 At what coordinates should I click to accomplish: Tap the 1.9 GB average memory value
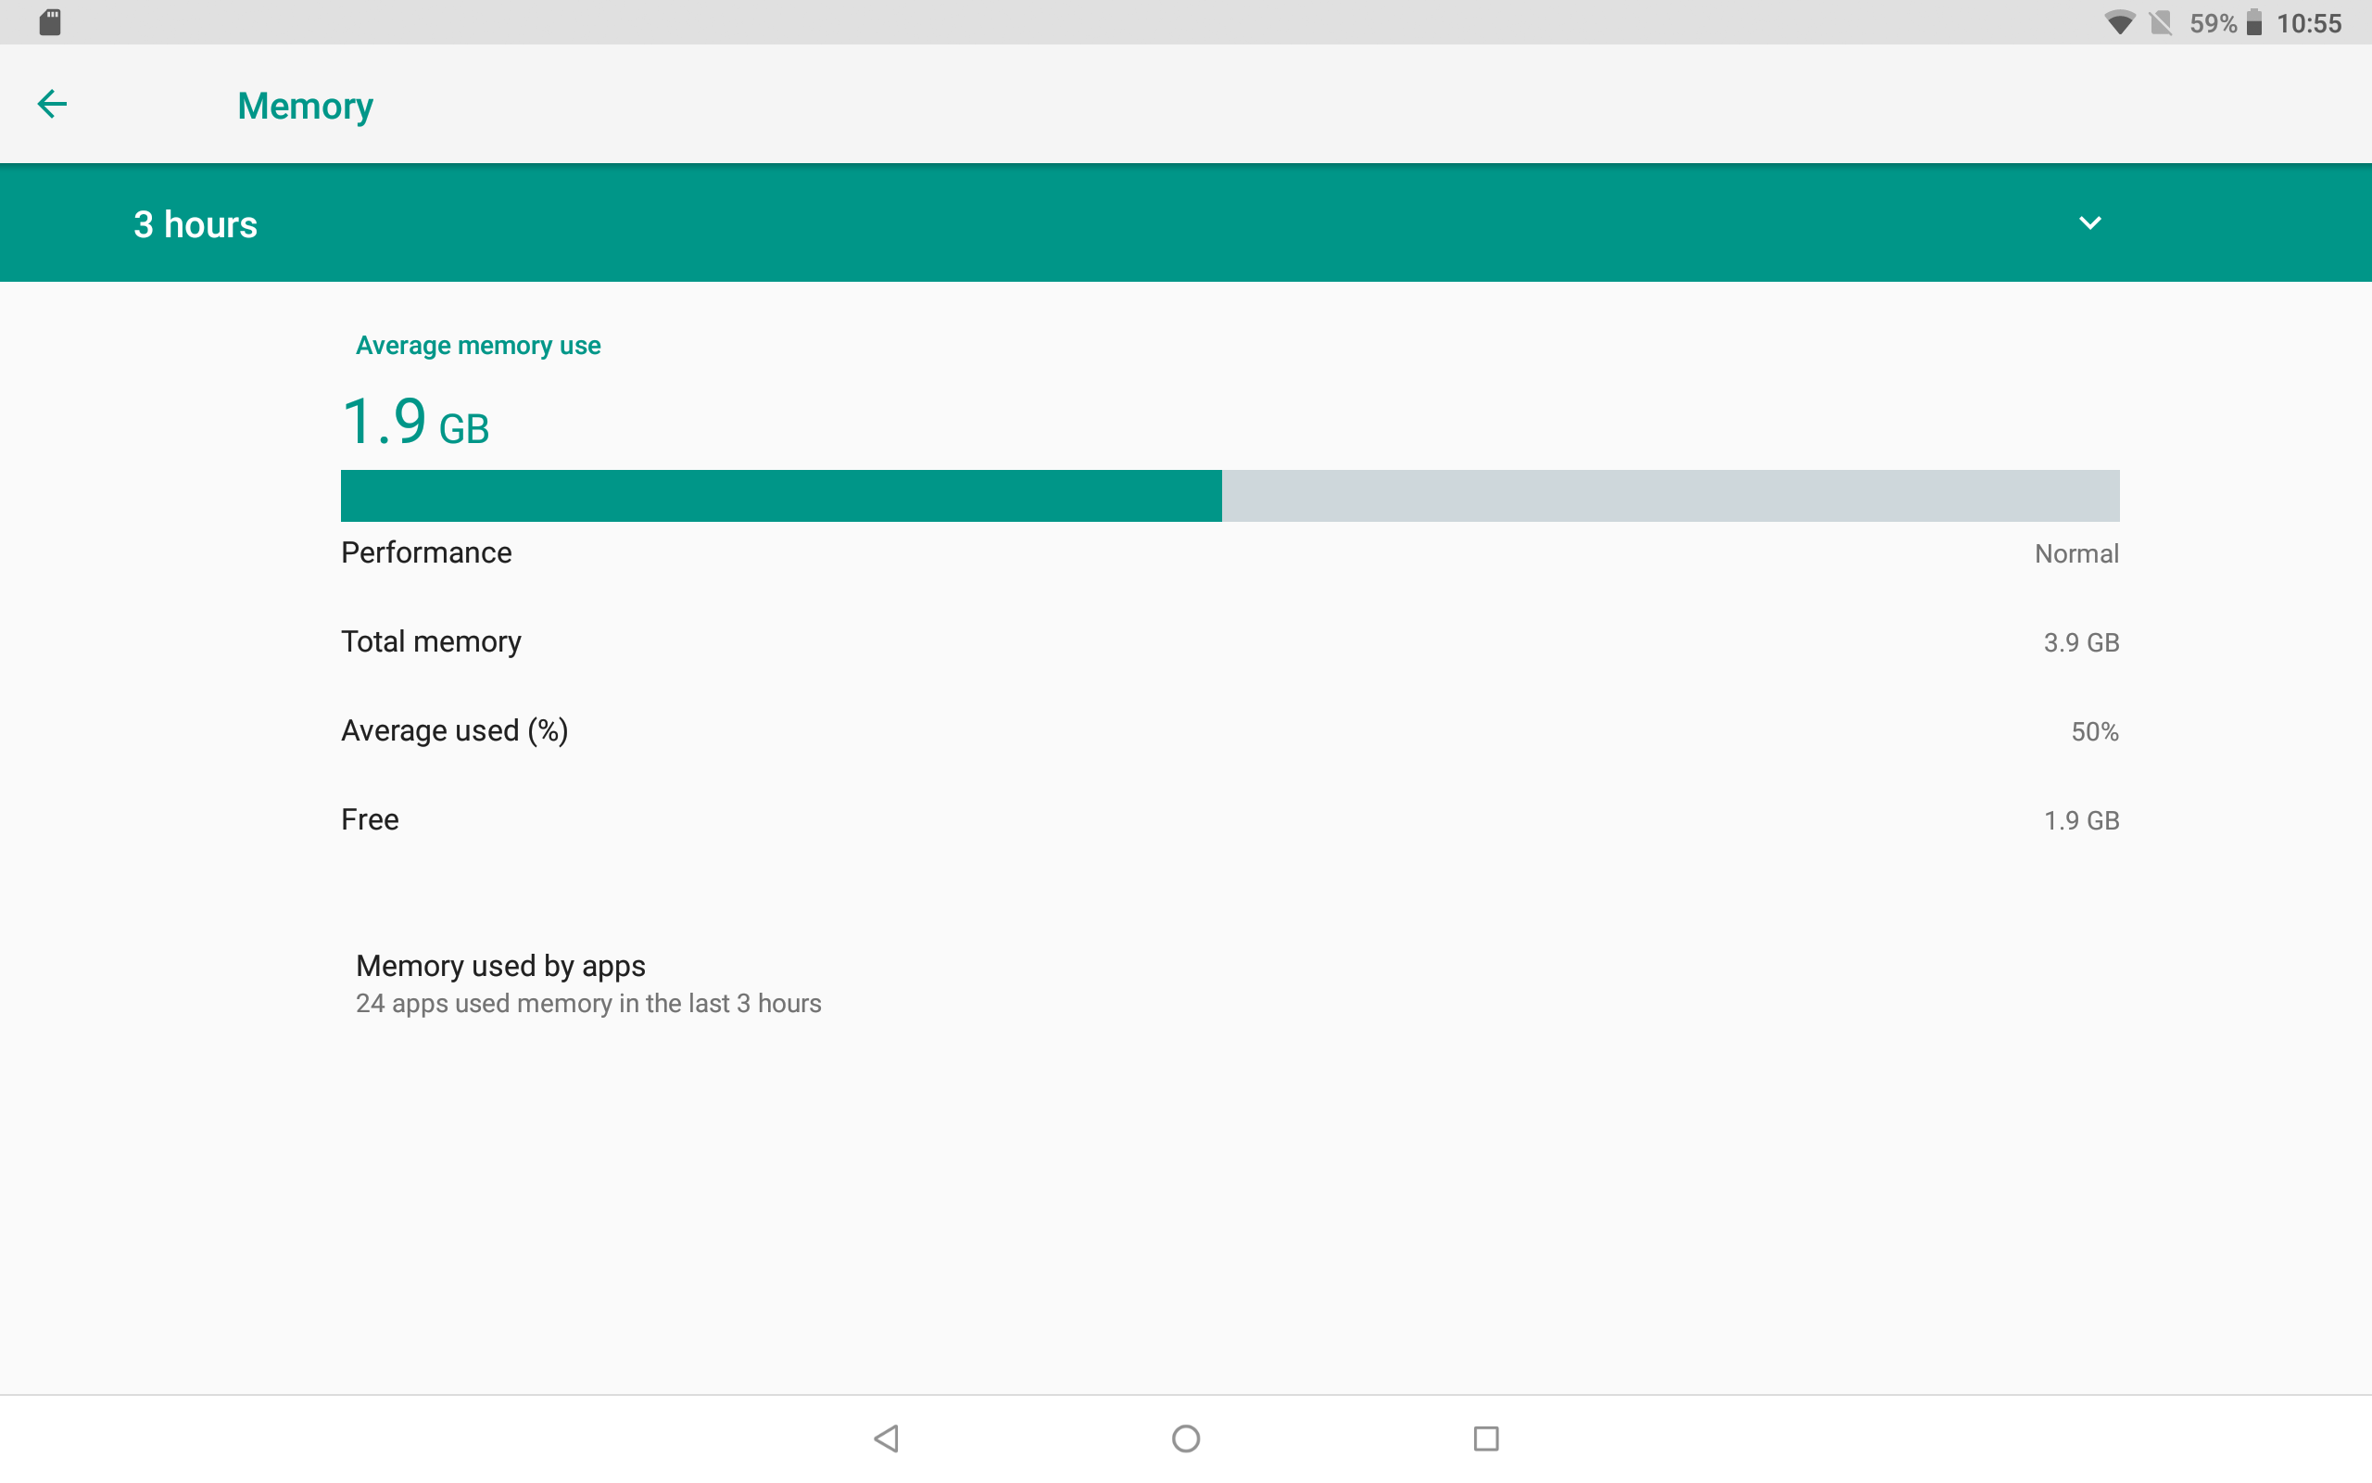point(416,422)
